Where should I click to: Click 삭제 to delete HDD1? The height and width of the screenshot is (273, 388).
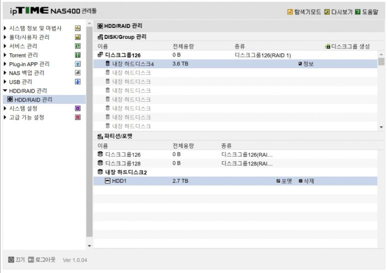click(x=306, y=181)
